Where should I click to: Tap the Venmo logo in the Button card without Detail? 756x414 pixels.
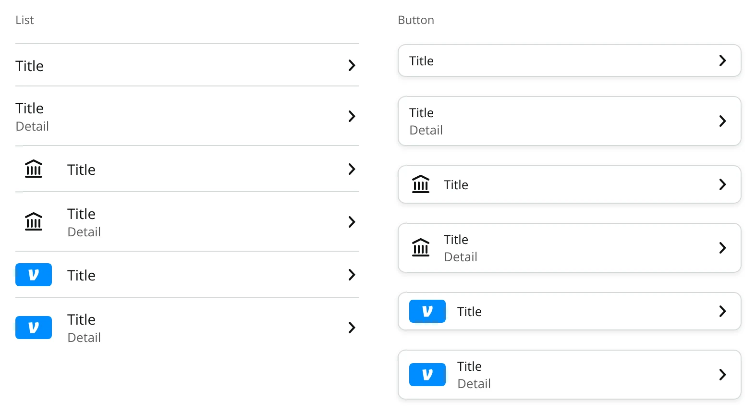[x=427, y=311]
